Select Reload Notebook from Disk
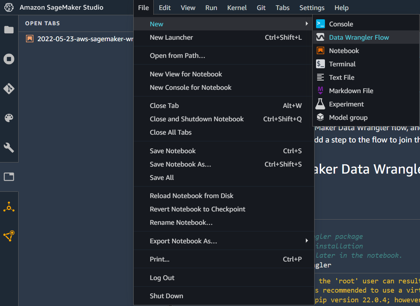Image resolution: width=420 pixels, height=306 pixels. [224, 195]
